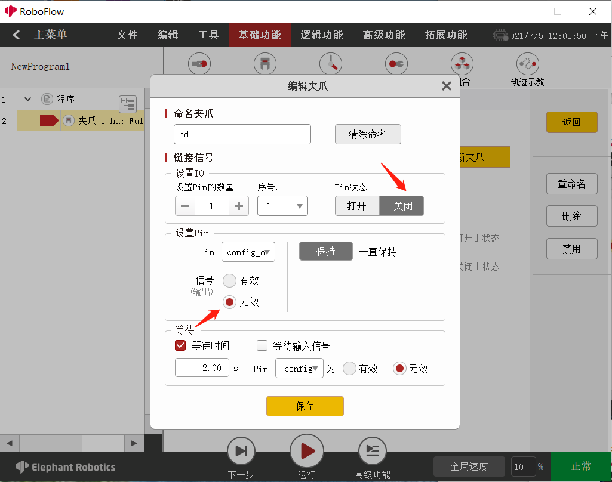
Task: Set Pin state to 关闭
Action: [x=401, y=206]
